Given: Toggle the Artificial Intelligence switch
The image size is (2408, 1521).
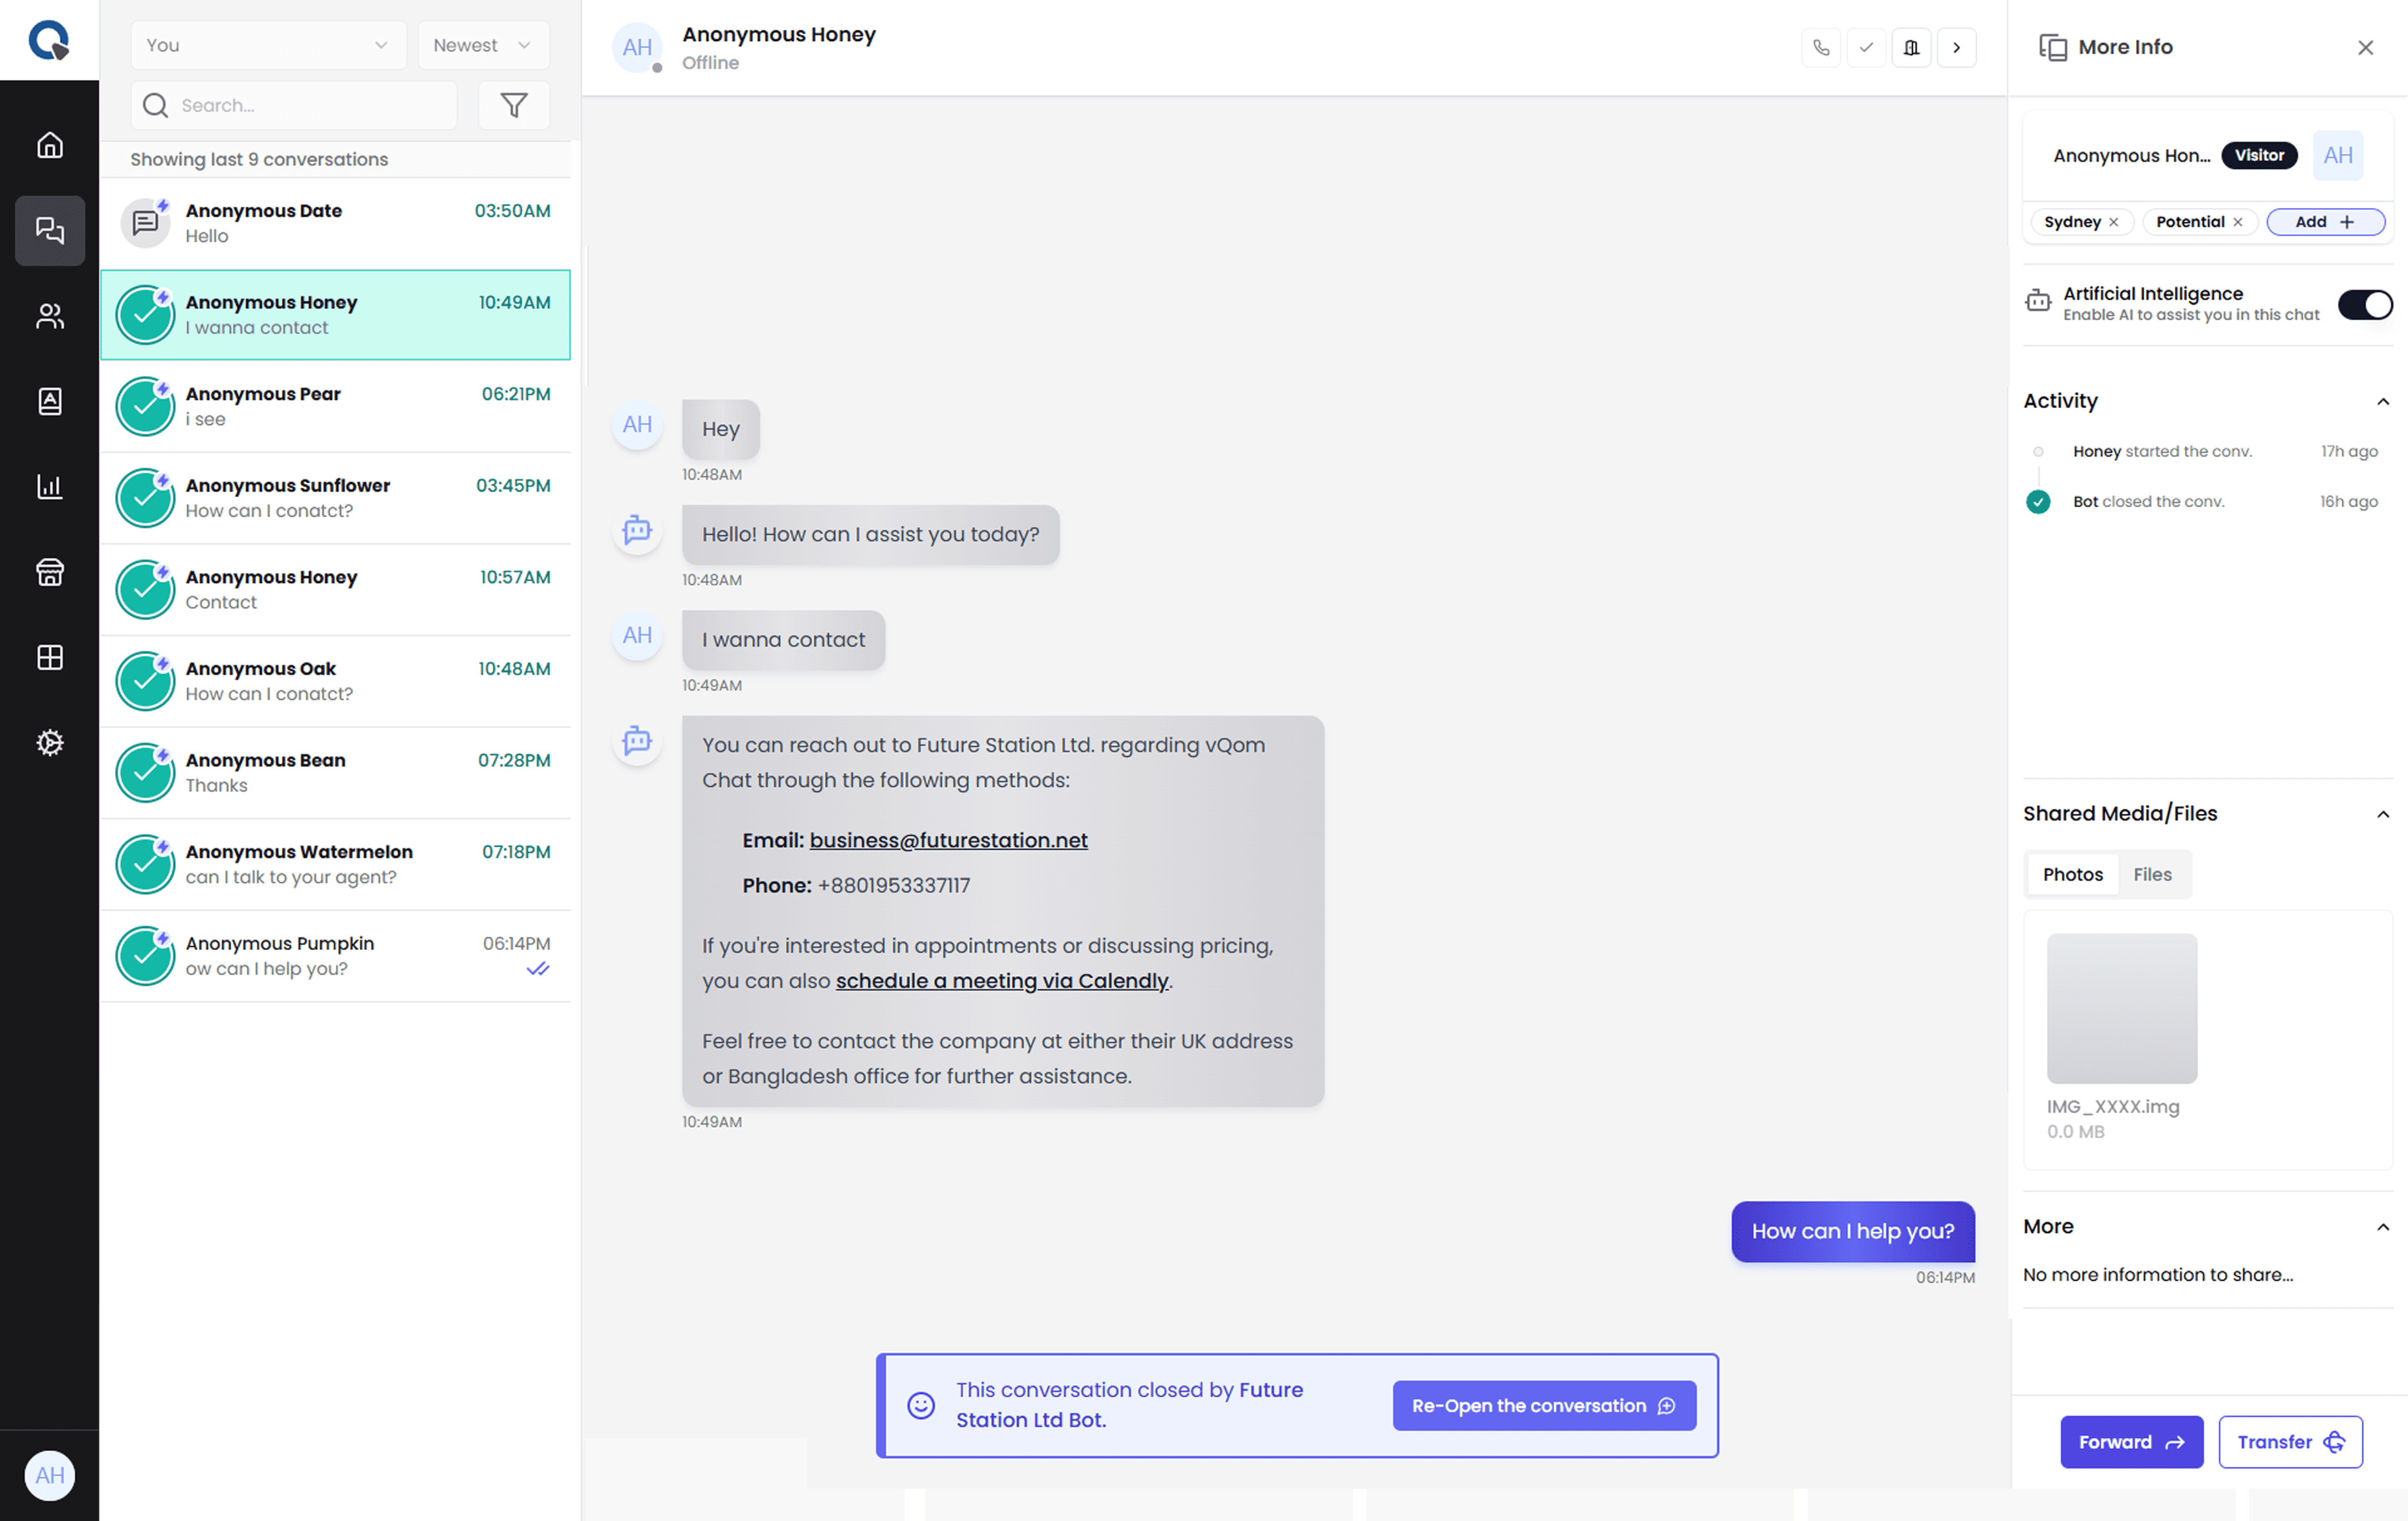Looking at the screenshot, I should tap(2364, 304).
